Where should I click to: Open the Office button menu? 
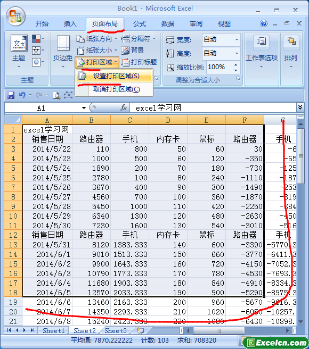15,16
